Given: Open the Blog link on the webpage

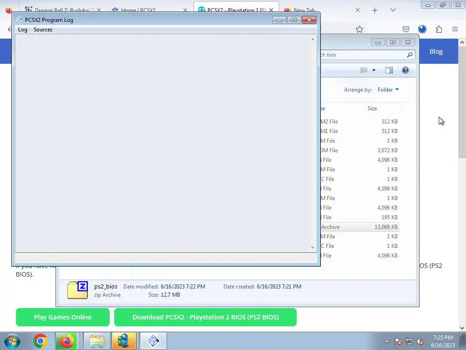Looking at the screenshot, I should pyautogui.click(x=436, y=51).
